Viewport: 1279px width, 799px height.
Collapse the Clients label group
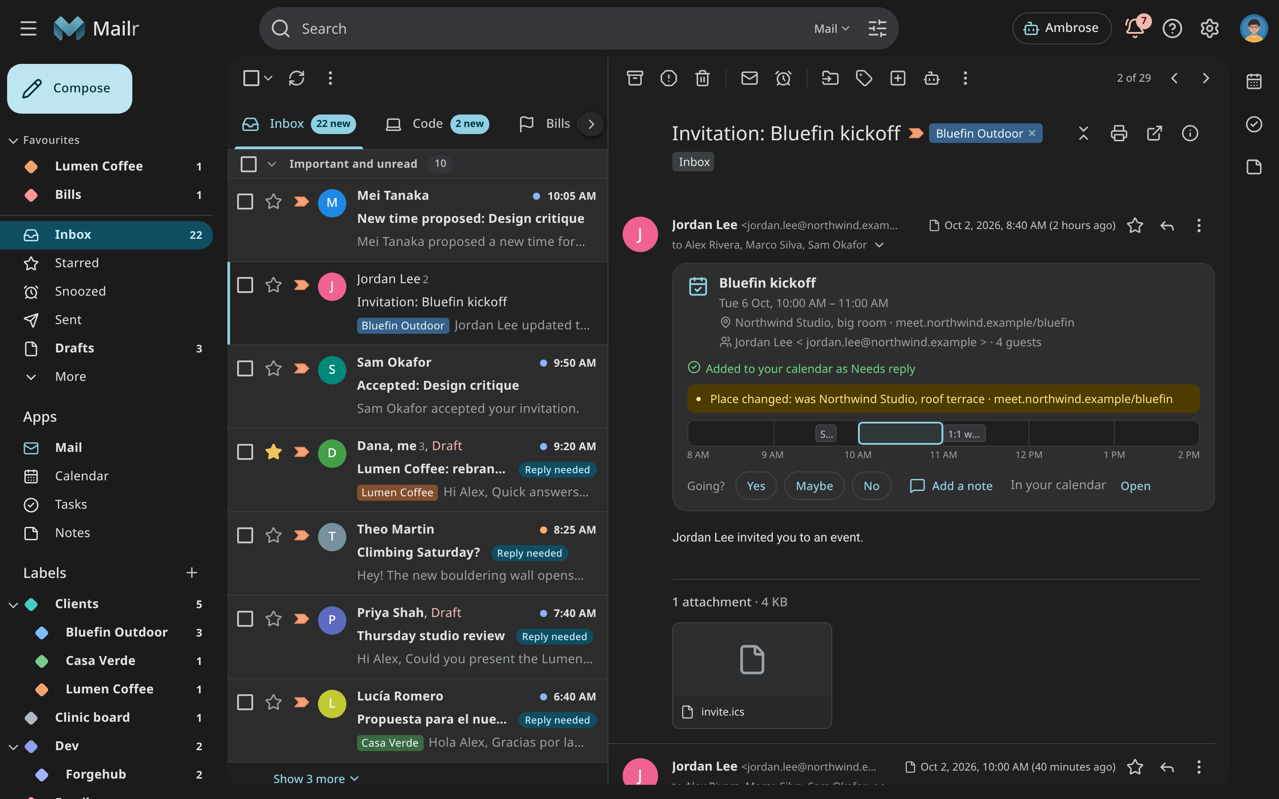pos(13,605)
